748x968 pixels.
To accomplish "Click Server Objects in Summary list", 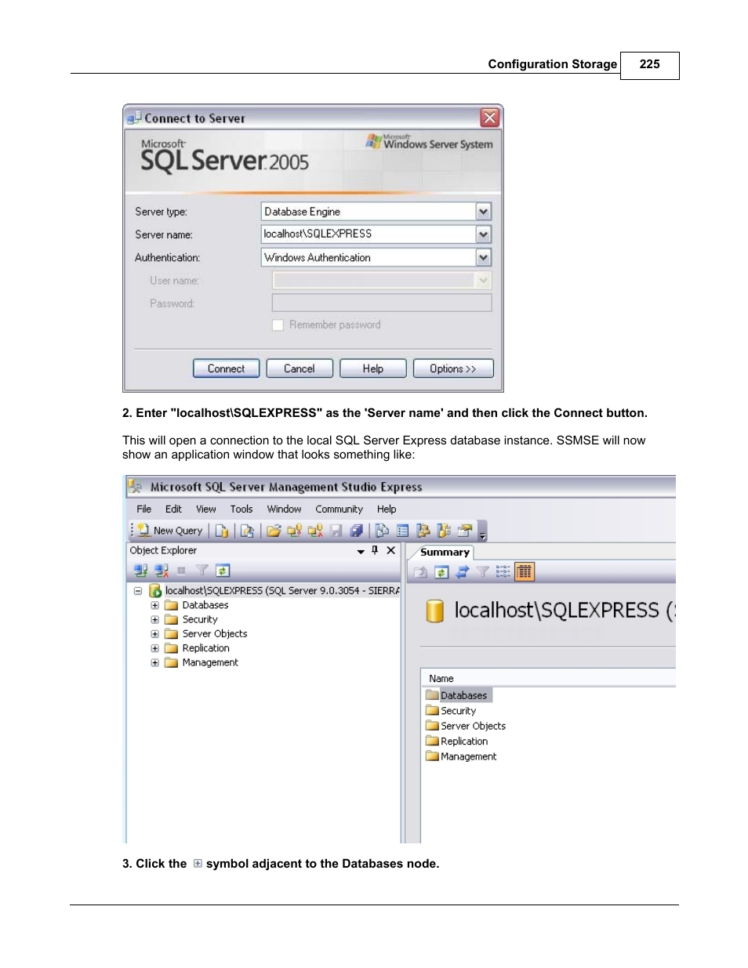I will tap(466, 726).
